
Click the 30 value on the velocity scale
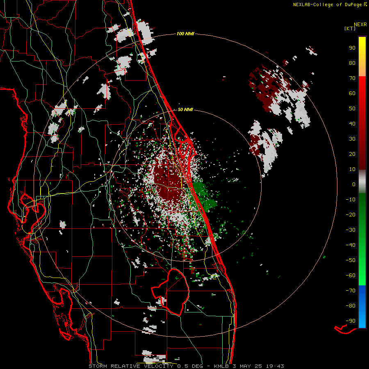click(x=352, y=139)
